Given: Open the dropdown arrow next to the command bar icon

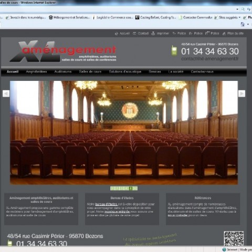Looking at the screenshot, I should pyautogui.click(x=248, y=24).
